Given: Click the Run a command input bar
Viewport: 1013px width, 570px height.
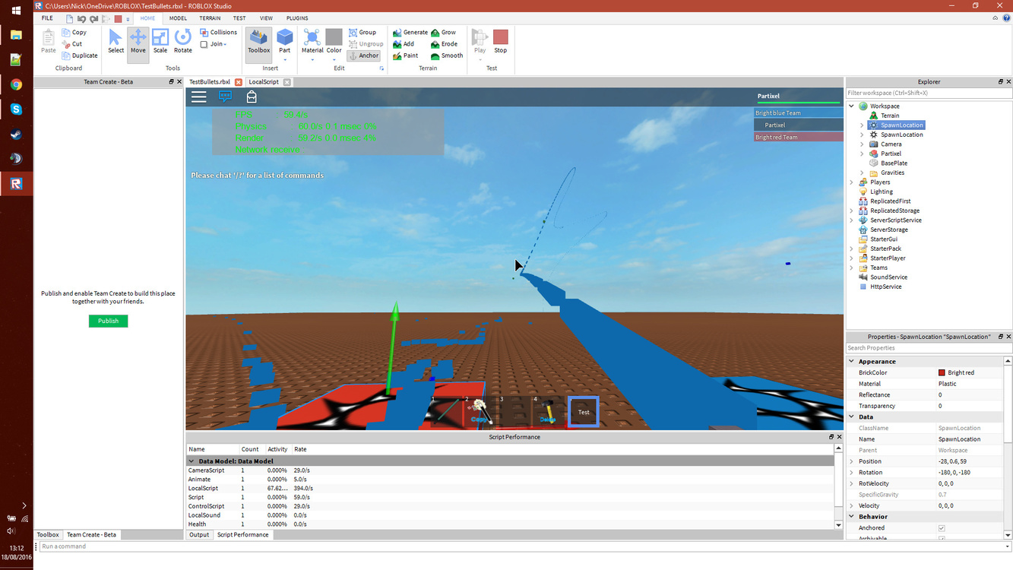Looking at the screenshot, I should pos(524,546).
